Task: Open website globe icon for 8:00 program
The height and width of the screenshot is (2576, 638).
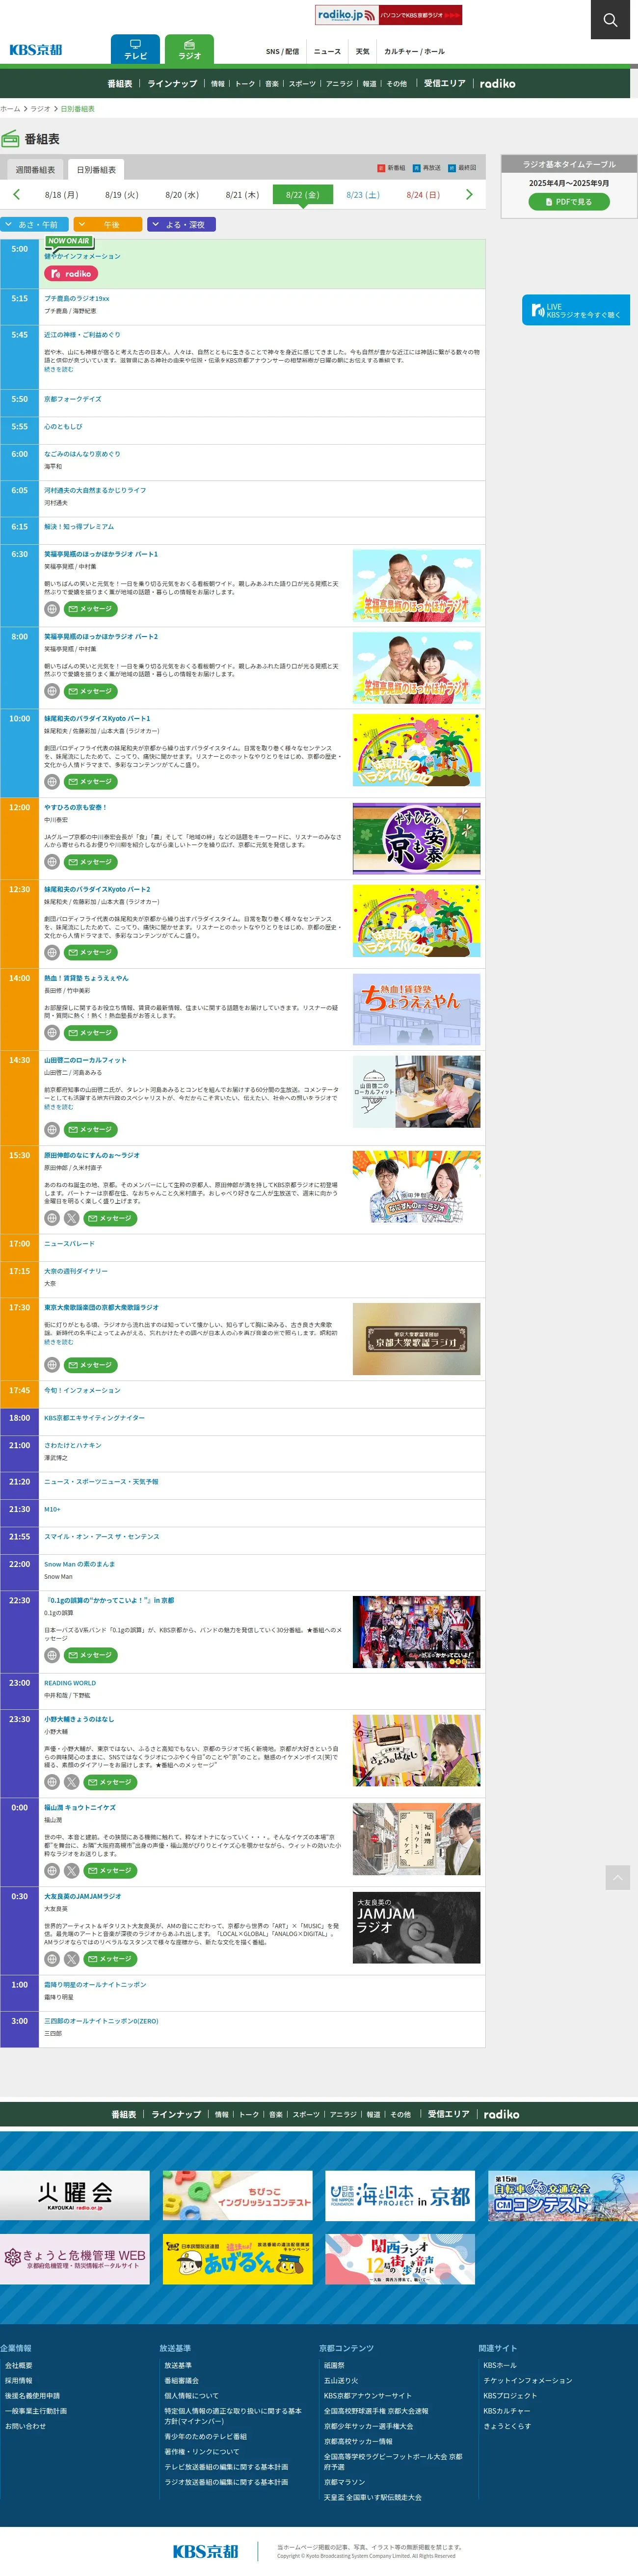Action: coord(52,691)
